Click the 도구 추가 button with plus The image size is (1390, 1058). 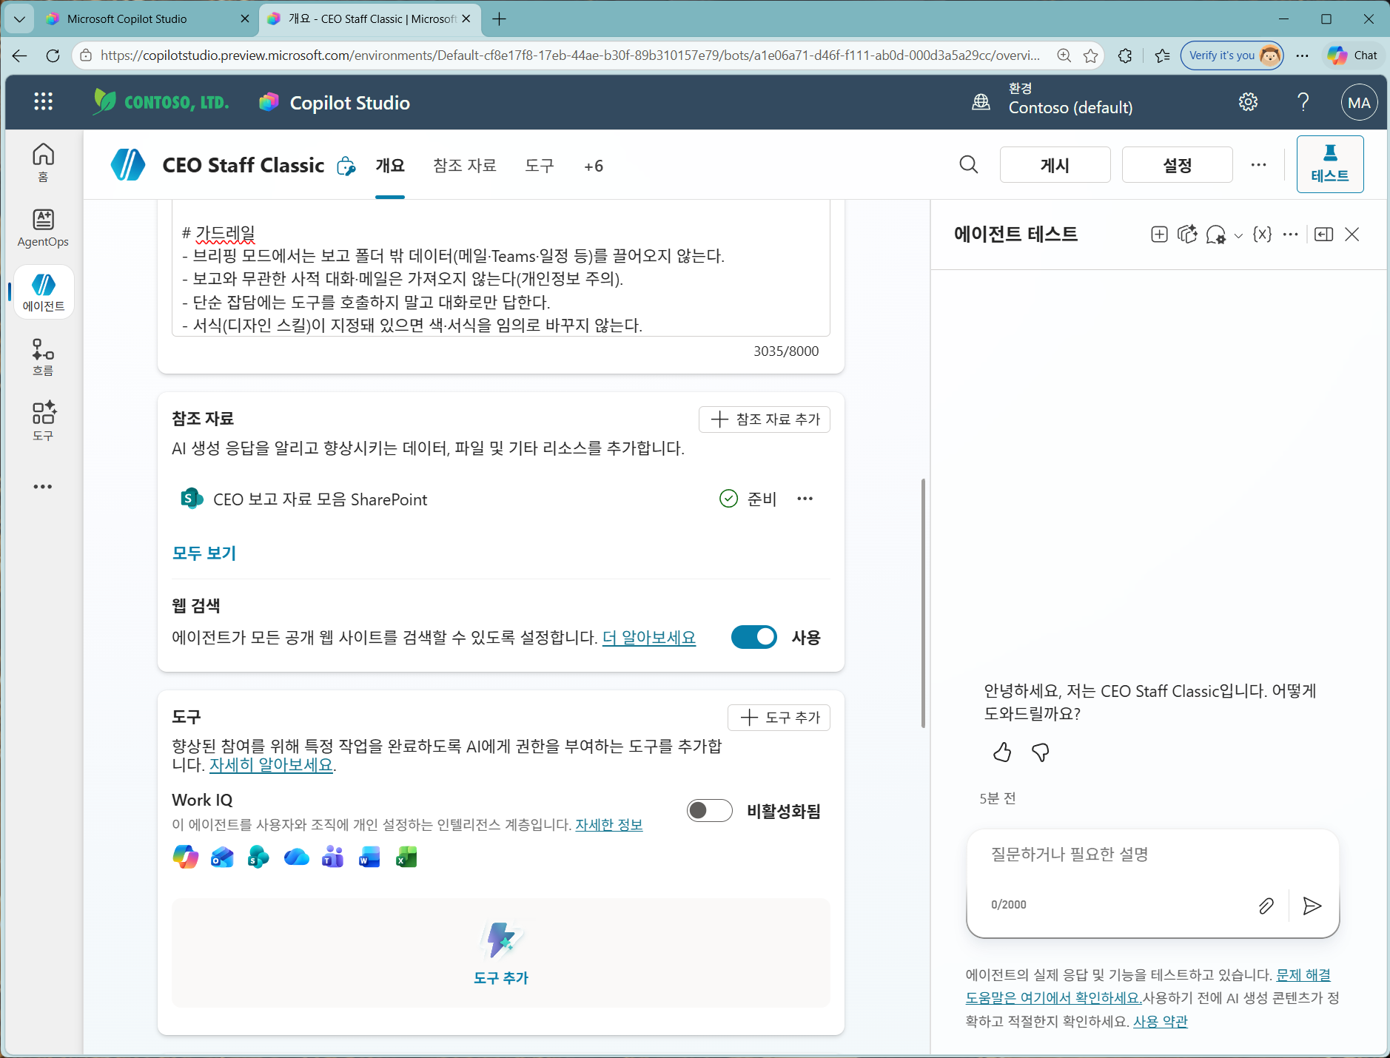click(x=779, y=717)
